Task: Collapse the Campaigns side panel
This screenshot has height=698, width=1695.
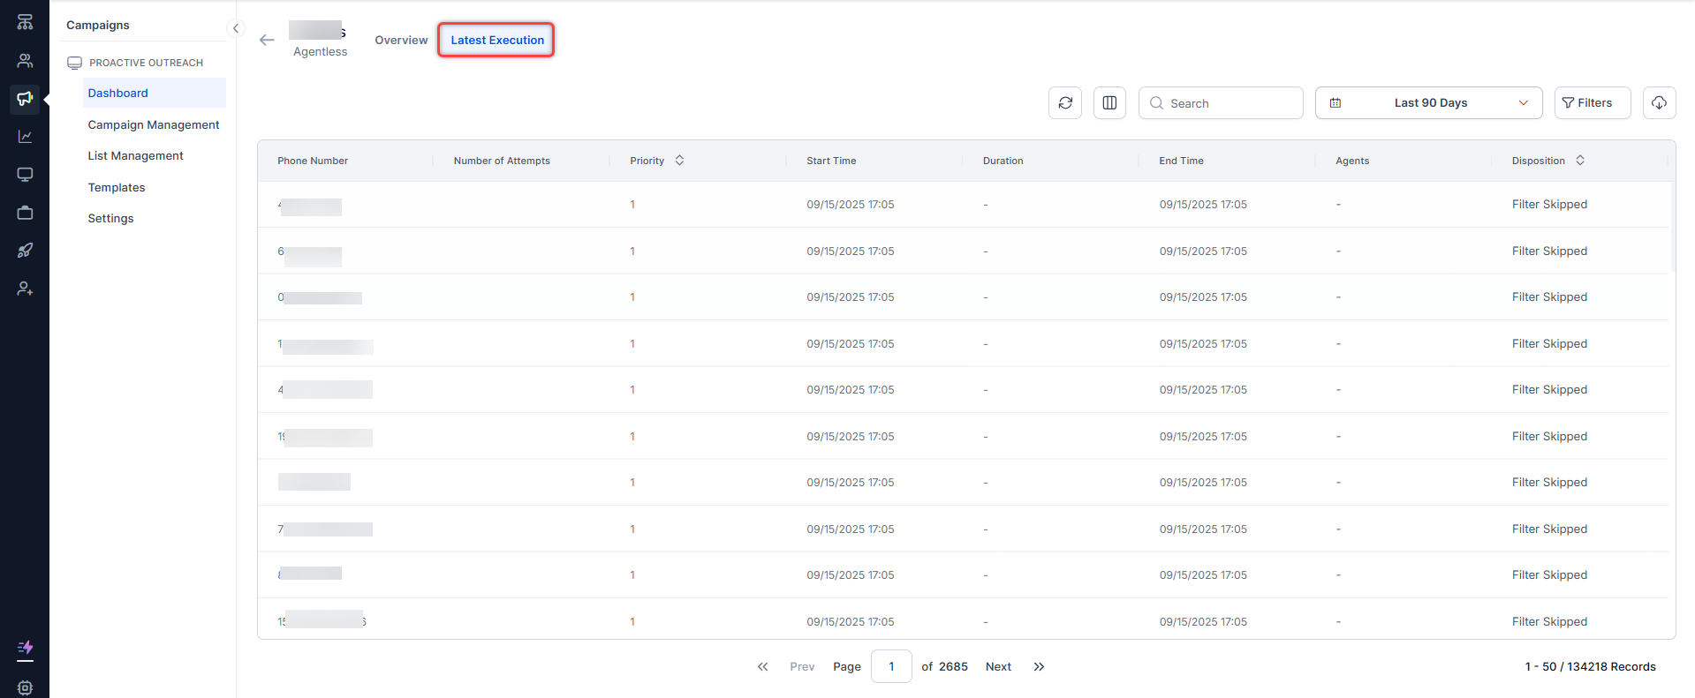Action: tap(236, 28)
